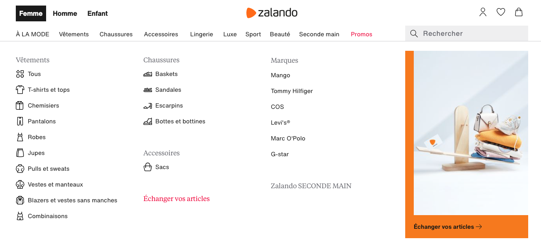Open the user account icon
Image resolution: width=541 pixels, height=245 pixels.
(x=483, y=12)
